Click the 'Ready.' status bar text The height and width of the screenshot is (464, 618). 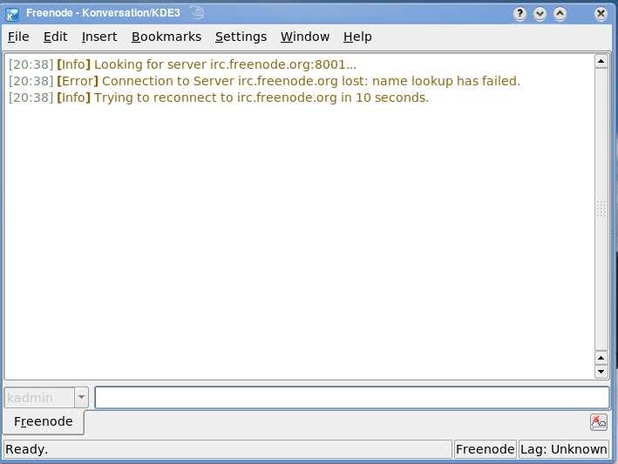(27, 449)
